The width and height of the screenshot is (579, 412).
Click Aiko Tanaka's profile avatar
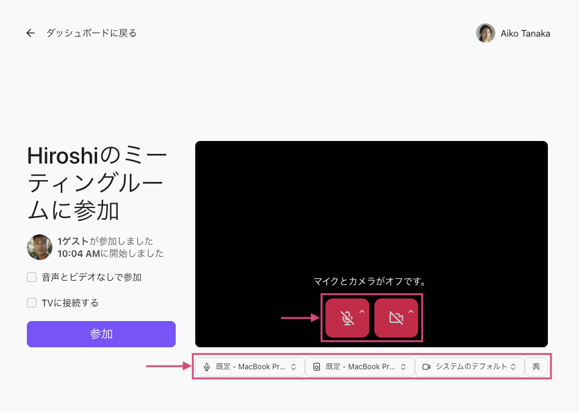[485, 34]
